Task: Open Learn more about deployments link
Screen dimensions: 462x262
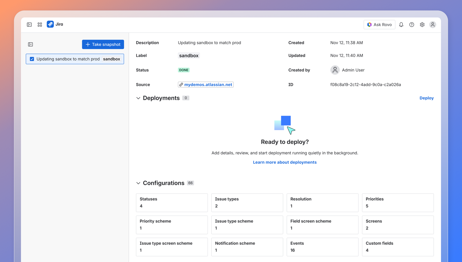Action: (285, 162)
